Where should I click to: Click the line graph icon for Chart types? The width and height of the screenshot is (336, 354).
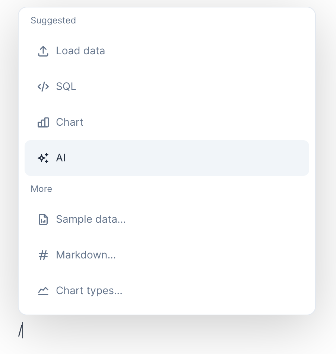(43, 291)
